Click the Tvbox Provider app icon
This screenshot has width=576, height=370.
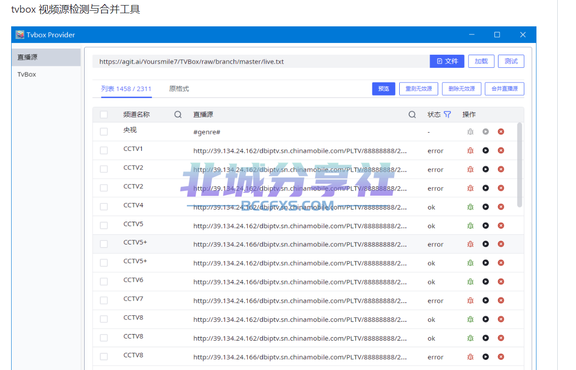[20, 34]
